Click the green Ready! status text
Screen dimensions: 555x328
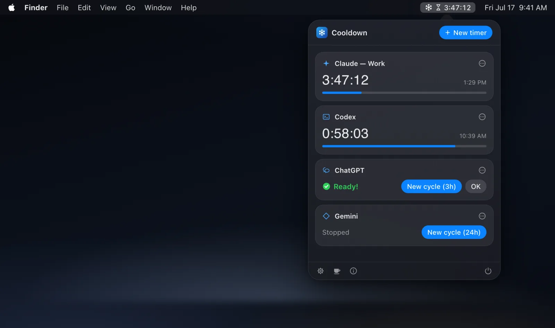coord(346,186)
